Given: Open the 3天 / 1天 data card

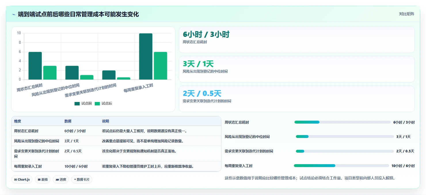Looking at the screenshot, I should 297,69.
